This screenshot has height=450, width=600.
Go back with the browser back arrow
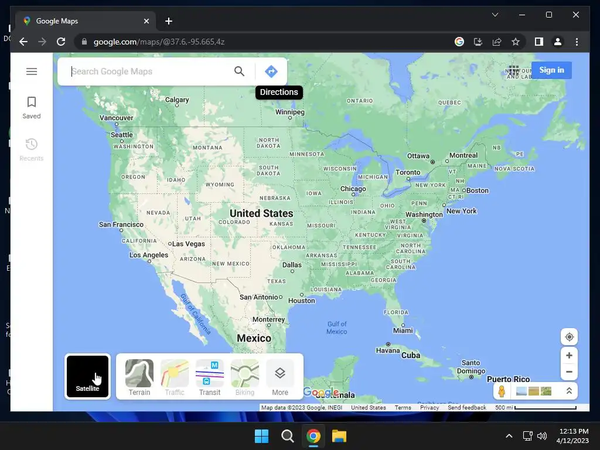click(x=23, y=42)
